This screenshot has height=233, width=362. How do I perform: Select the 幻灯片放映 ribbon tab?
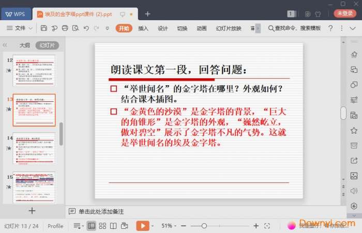point(229,28)
